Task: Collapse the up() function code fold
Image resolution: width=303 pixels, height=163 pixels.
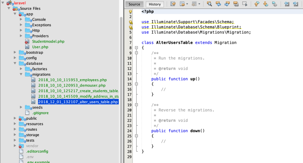Action: [x=136, y=84]
